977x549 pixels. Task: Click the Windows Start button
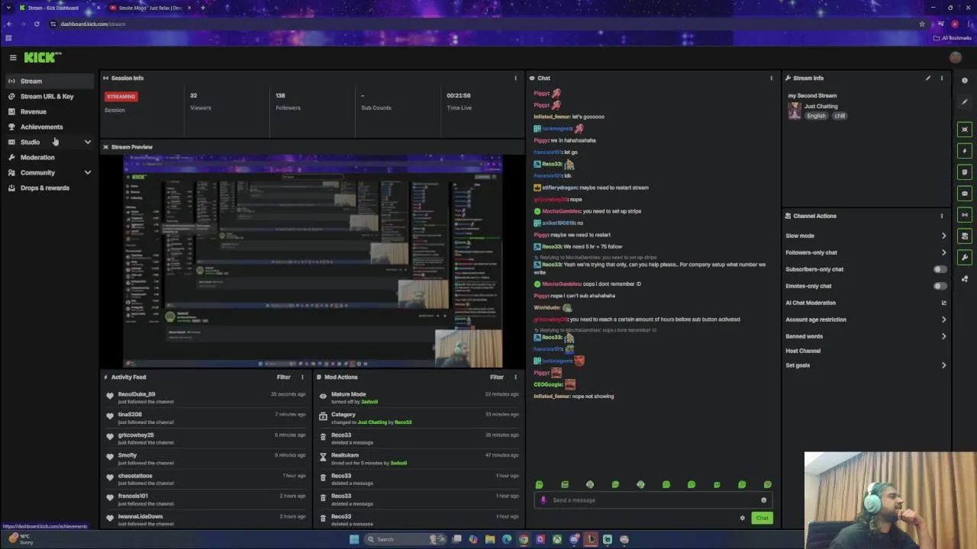(x=354, y=539)
